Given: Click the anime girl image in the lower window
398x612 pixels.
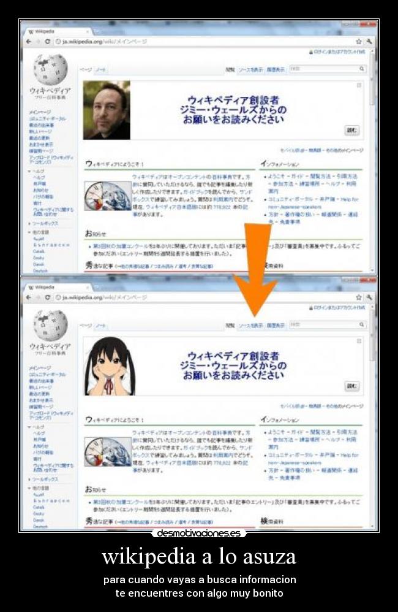Looking at the screenshot, I should tap(109, 366).
